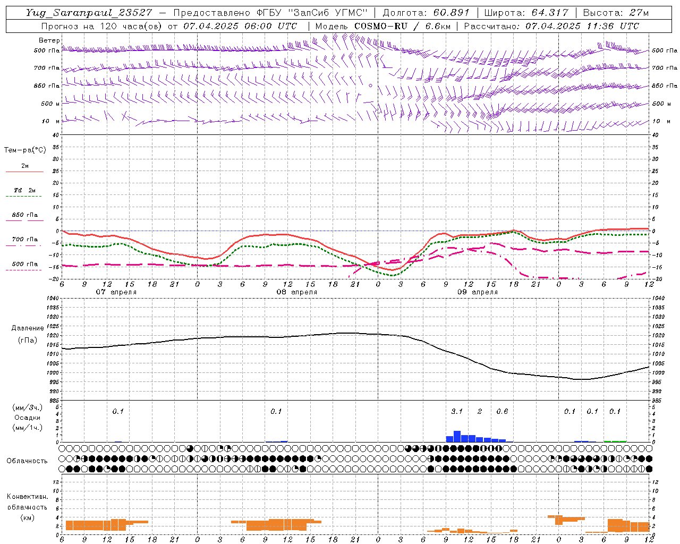This screenshot has width=680, height=544.
Task: Click the (мм/1ч.) precipitation unit label
Action: click(x=28, y=428)
